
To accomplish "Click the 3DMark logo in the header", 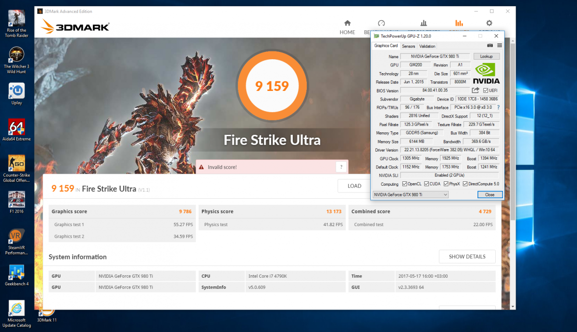I will (x=75, y=26).
